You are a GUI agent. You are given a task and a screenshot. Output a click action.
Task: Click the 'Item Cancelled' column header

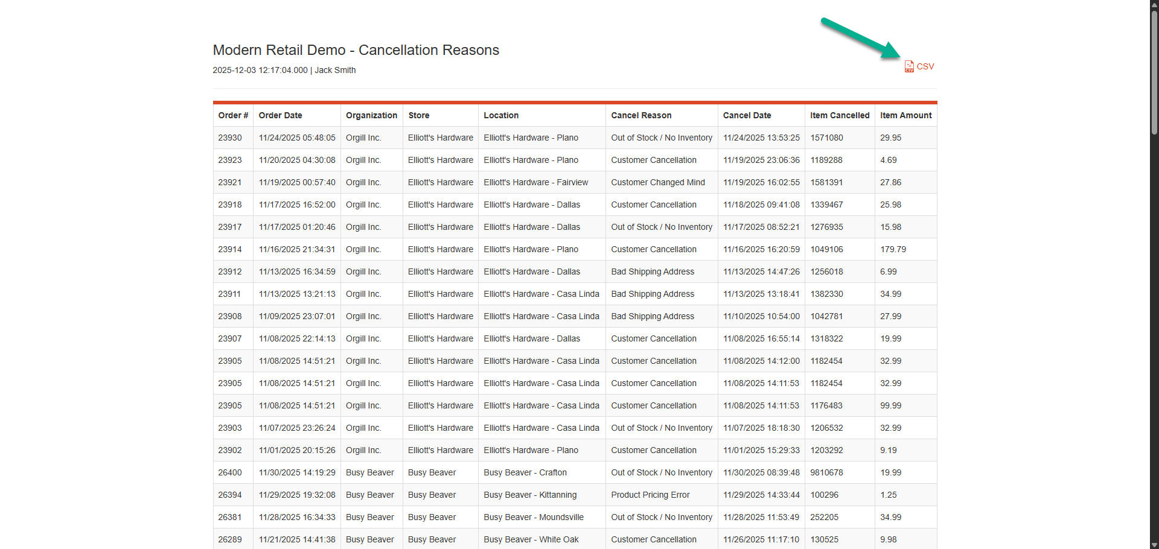coord(840,115)
